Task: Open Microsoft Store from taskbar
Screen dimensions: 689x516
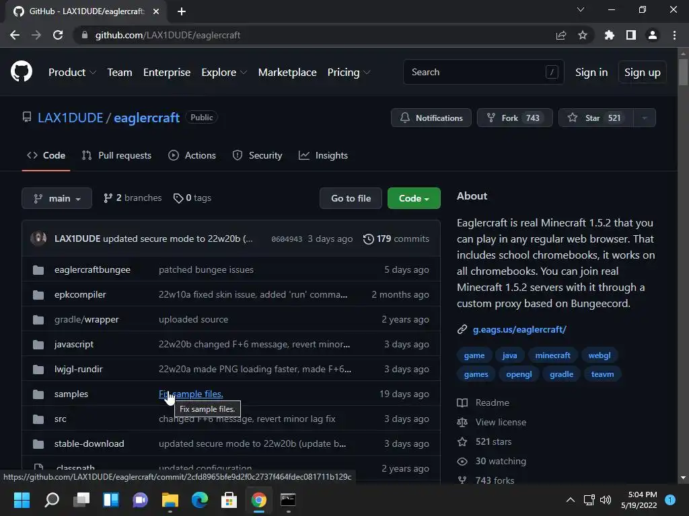Action: (229, 500)
